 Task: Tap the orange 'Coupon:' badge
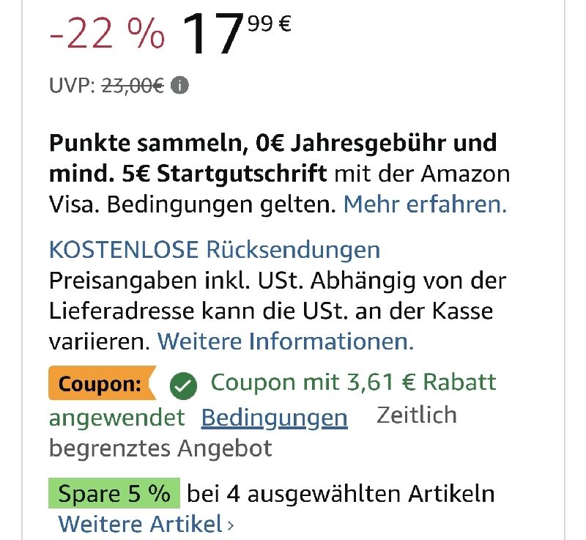102,383
